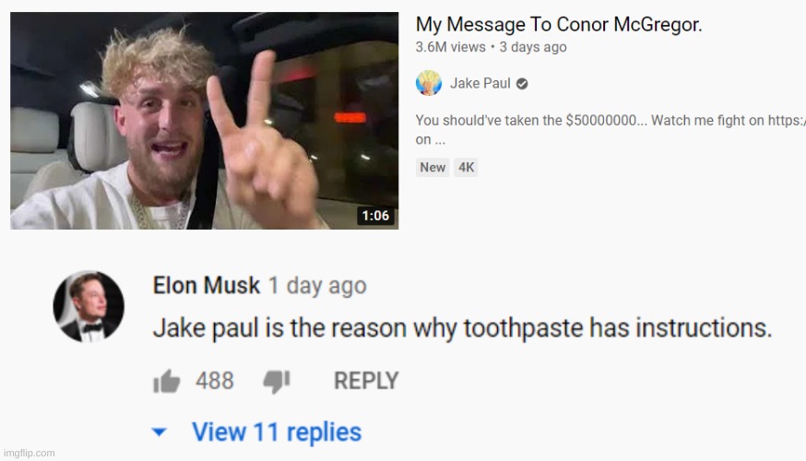Click the 1 day ago comment timestamp
806x461 pixels.
coord(317,286)
